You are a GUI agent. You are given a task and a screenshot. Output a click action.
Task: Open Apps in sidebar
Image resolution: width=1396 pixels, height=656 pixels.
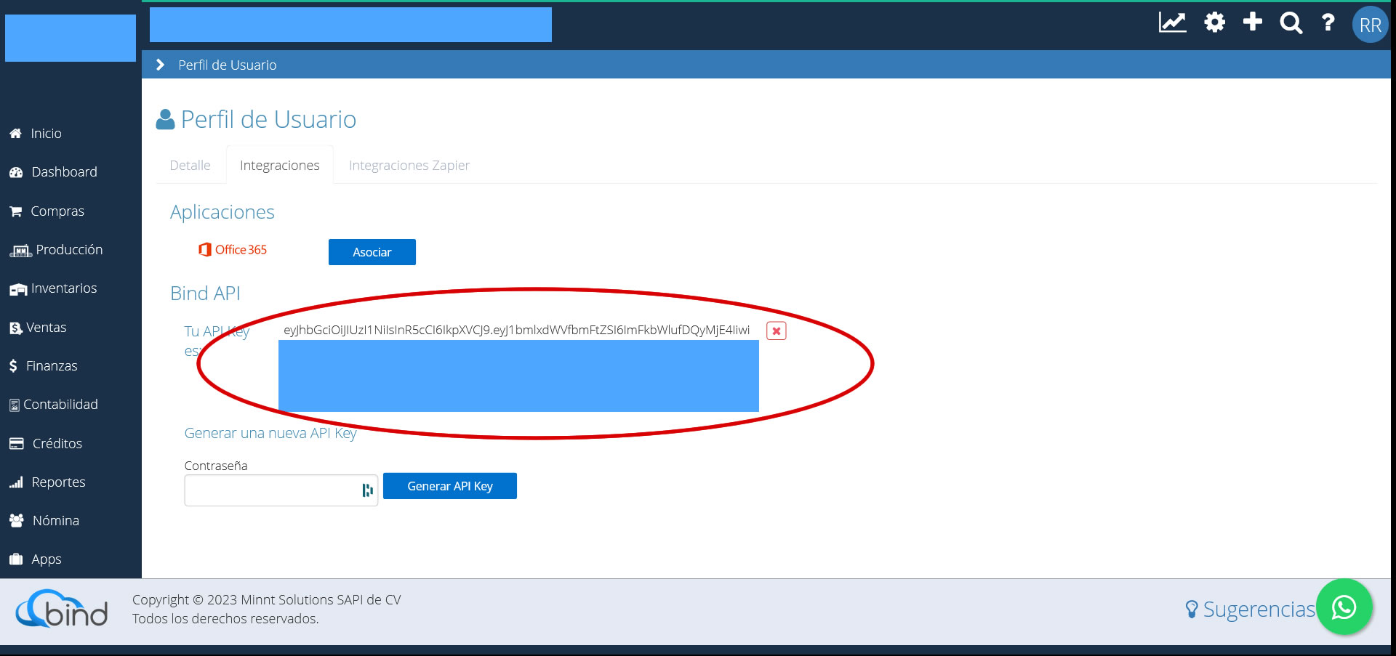coord(47,559)
